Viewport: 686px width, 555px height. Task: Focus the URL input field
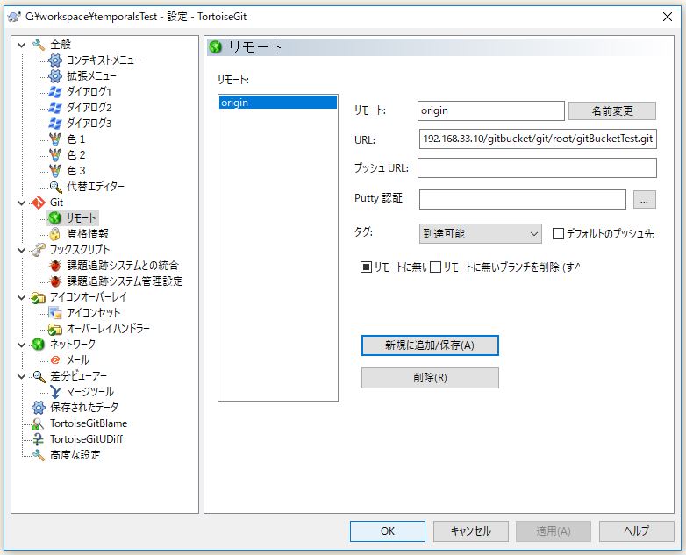[538, 139]
